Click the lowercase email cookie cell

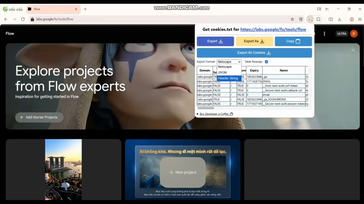click(x=284, y=95)
